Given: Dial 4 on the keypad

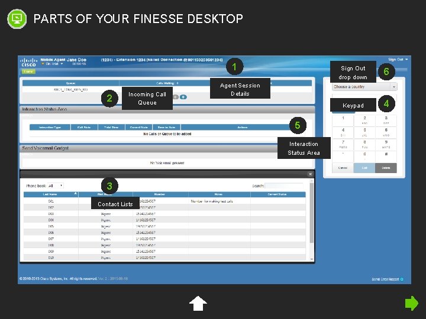Looking at the screenshot, I should click(x=343, y=132).
